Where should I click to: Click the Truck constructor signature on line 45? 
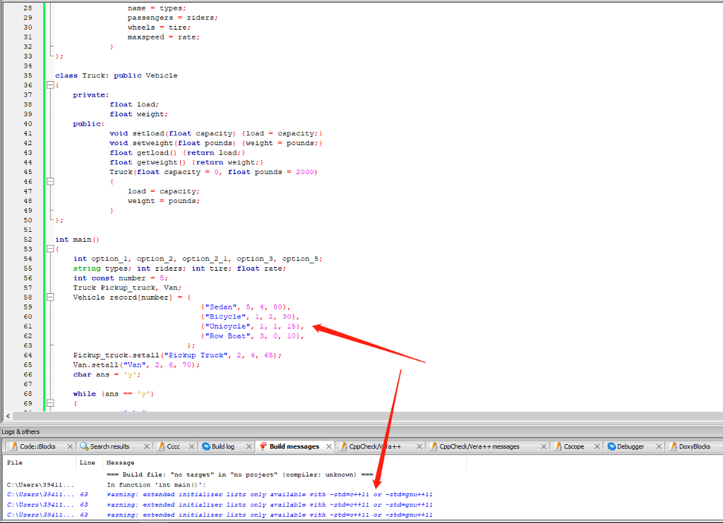coord(213,172)
